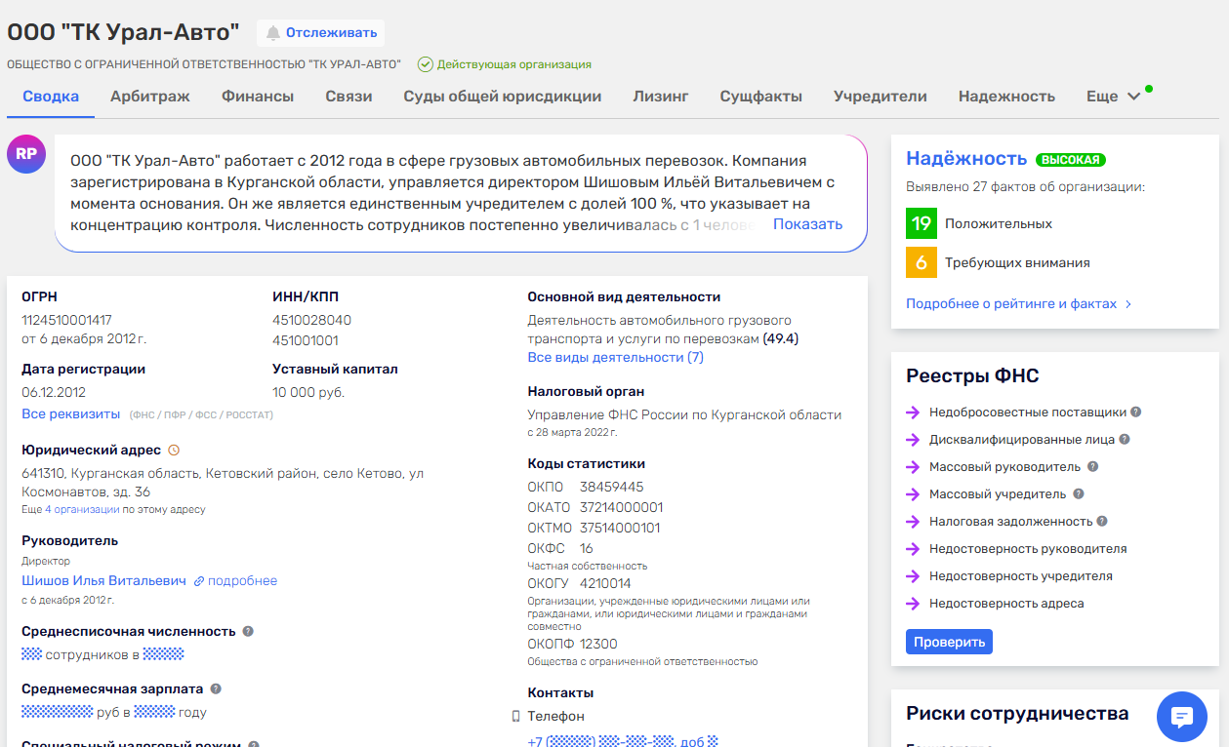Image resolution: width=1229 pixels, height=747 pixels.
Task: Click the green 19 positive facts badge
Action: [x=922, y=223]
